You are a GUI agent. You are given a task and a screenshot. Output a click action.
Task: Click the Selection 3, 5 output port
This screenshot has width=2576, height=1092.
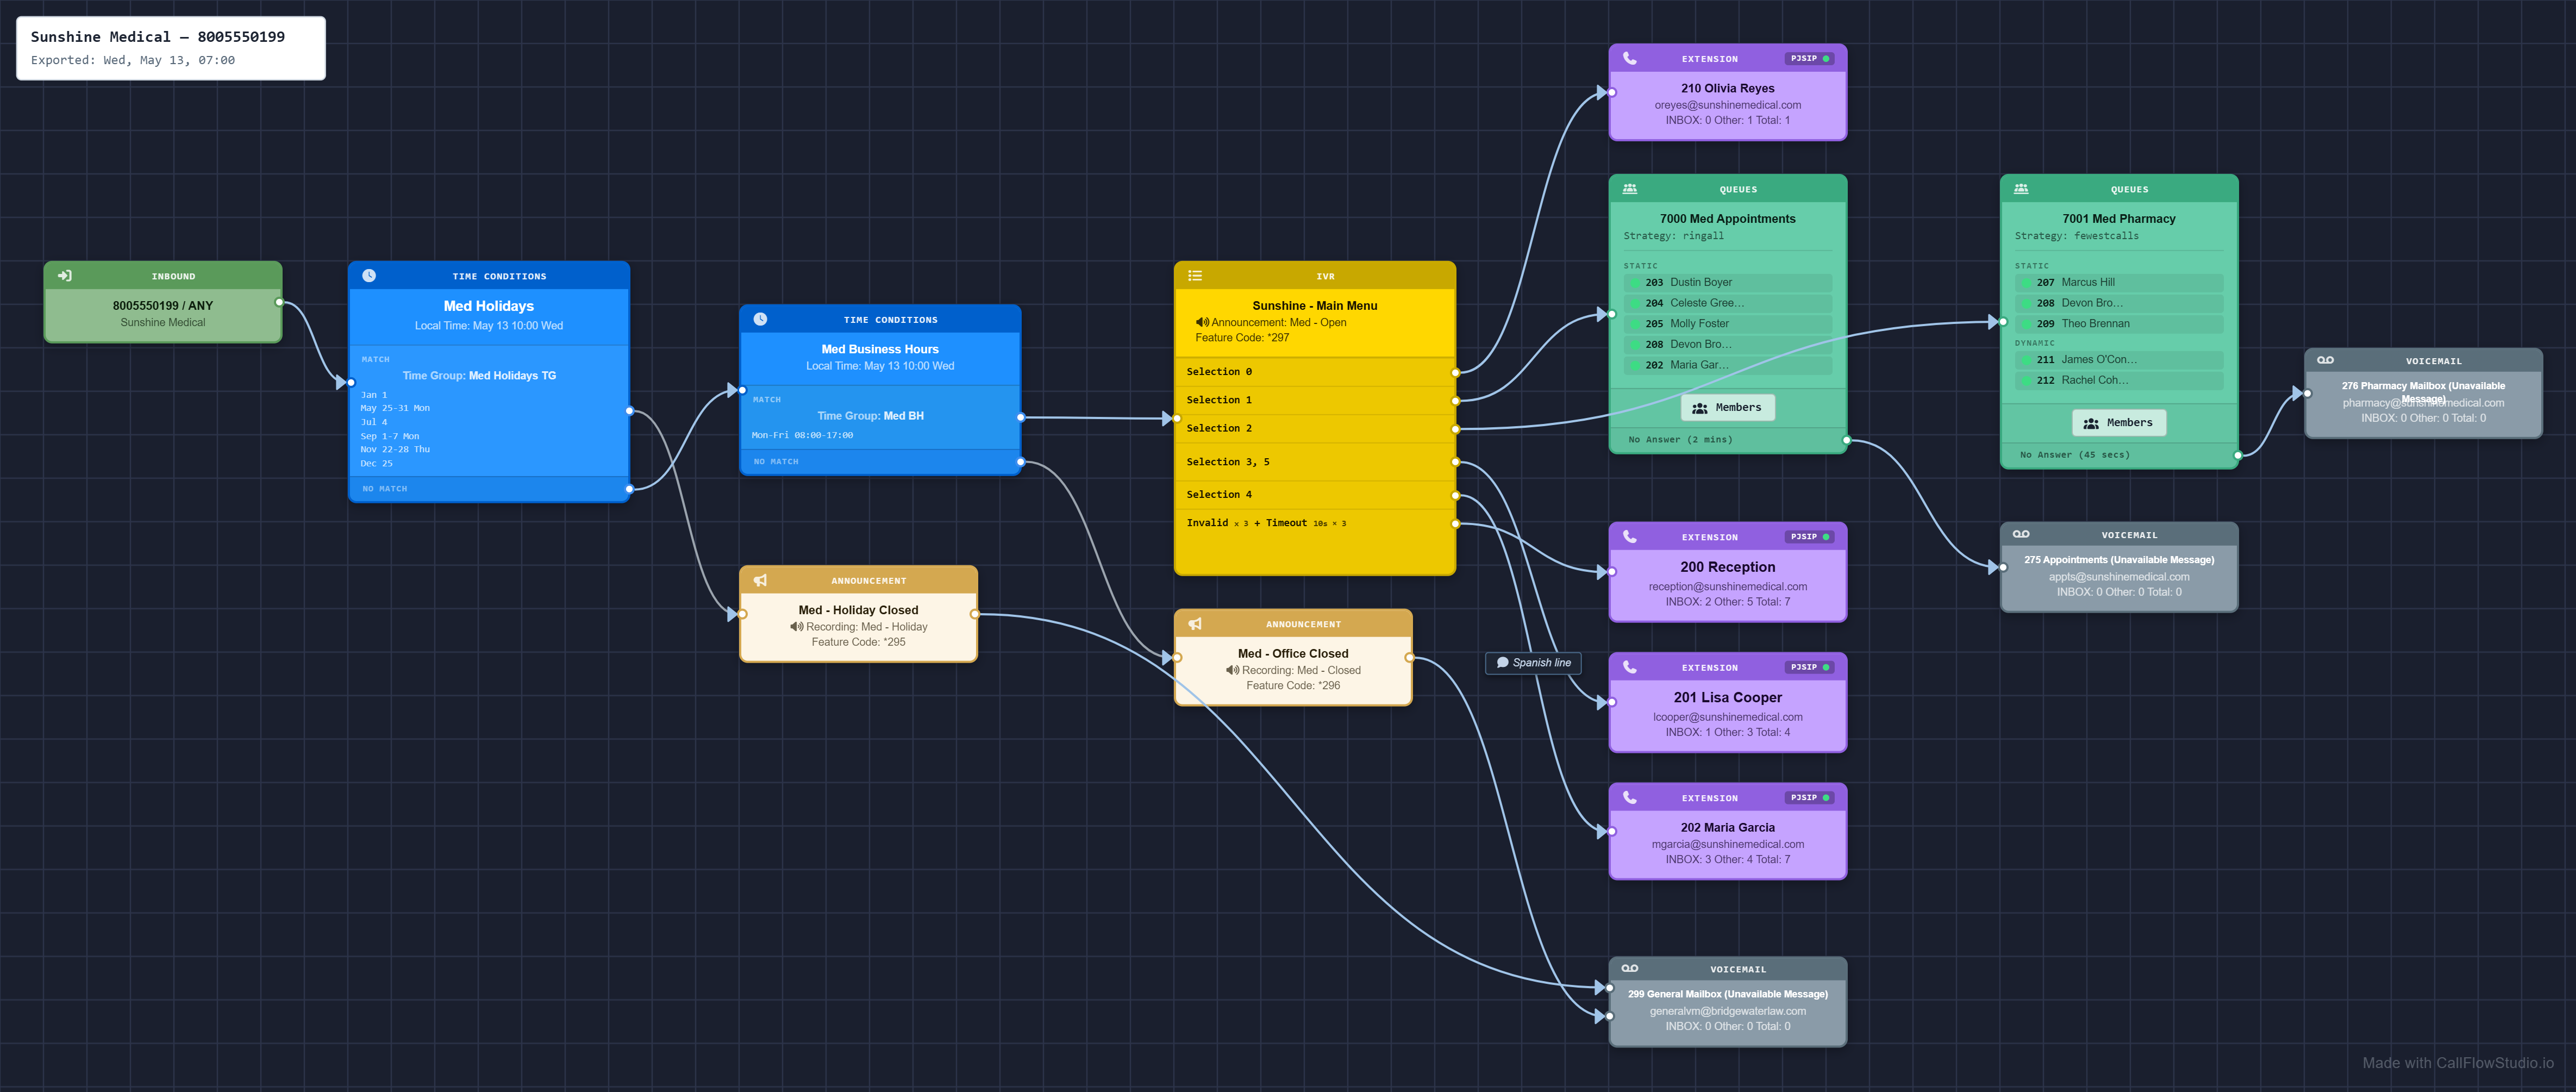tap(1455, 462)
